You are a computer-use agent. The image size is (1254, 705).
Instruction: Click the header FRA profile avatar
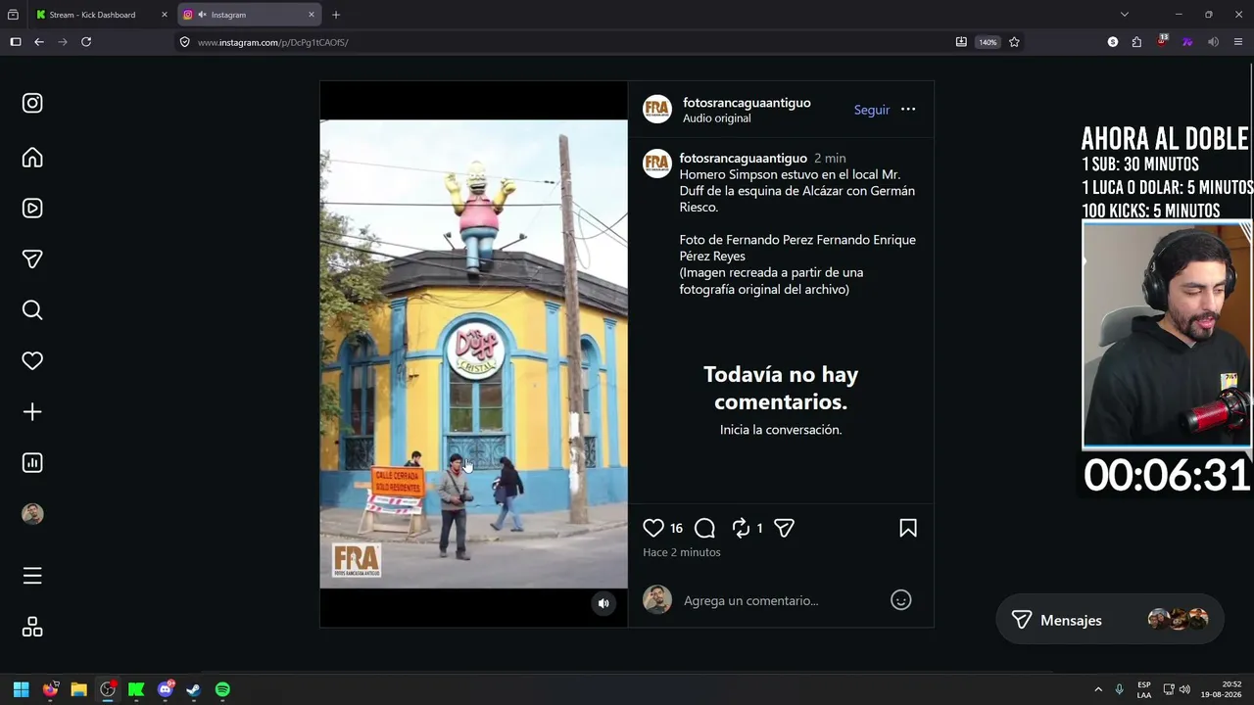tap(657, 110)
